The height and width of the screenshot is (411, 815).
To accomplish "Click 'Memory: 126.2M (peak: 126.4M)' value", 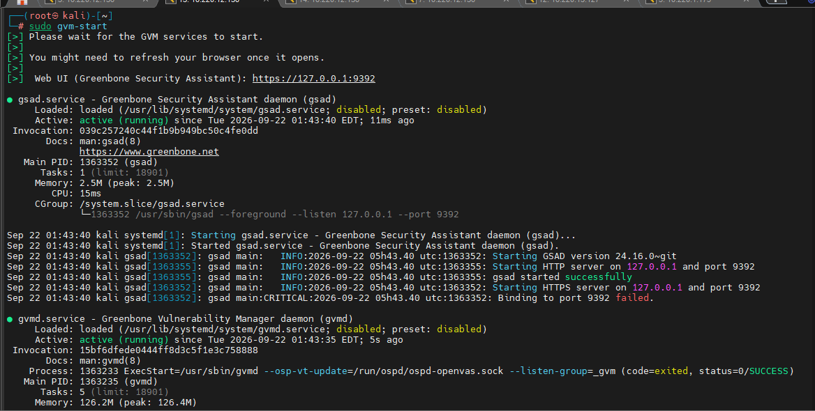I will [137, 402].
